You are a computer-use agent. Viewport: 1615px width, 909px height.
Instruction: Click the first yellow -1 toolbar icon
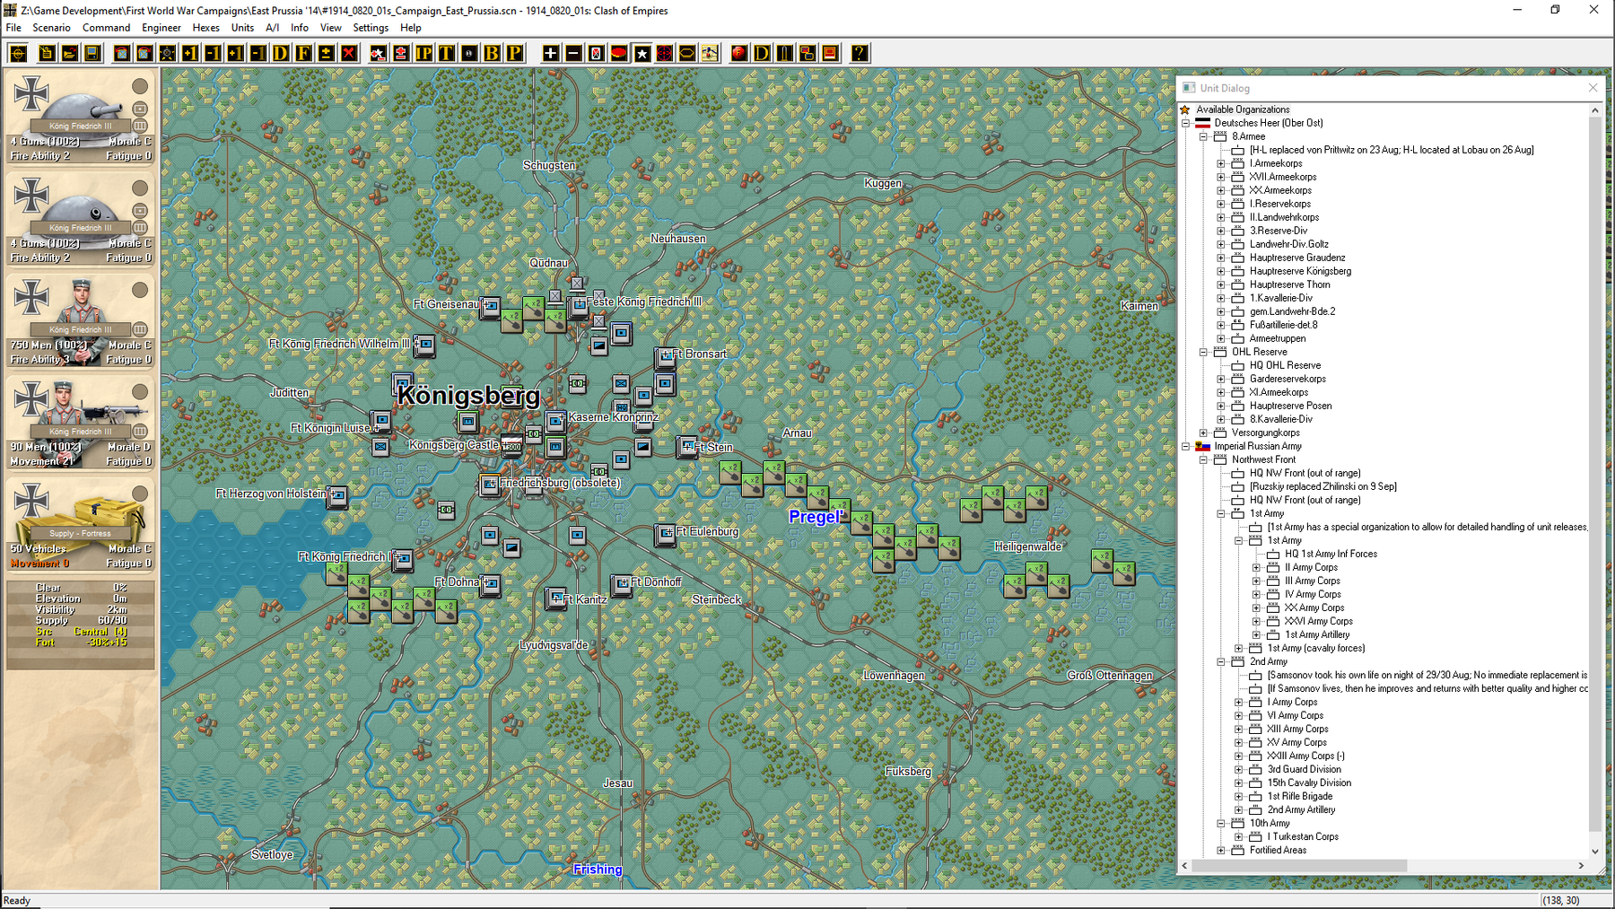213,53
